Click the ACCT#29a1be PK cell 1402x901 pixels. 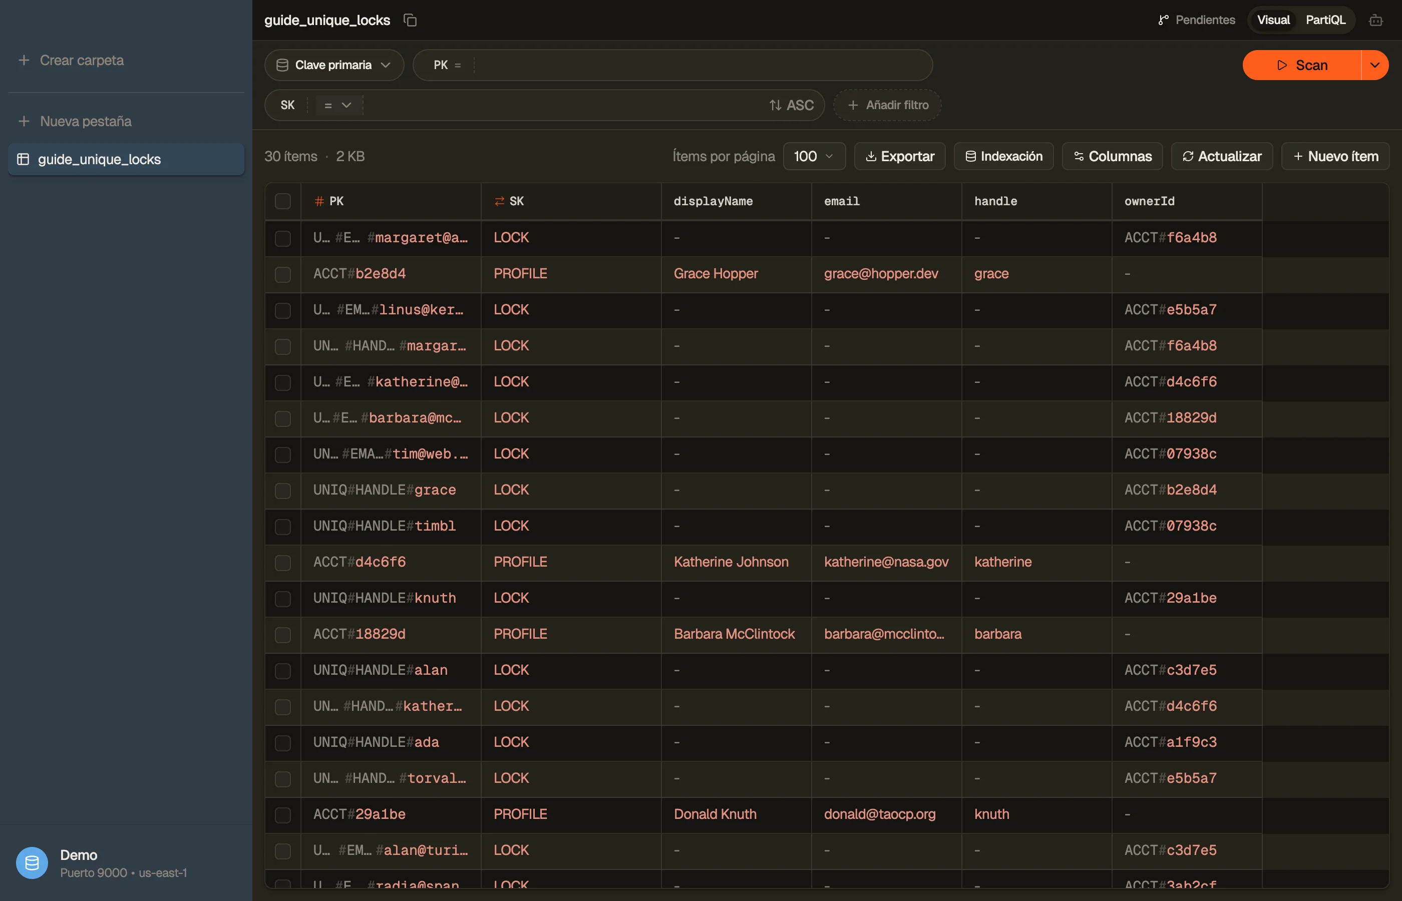tap(391, 814)
